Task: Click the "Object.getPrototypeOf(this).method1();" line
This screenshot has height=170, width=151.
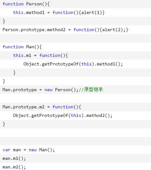Action: pos(73,64)
